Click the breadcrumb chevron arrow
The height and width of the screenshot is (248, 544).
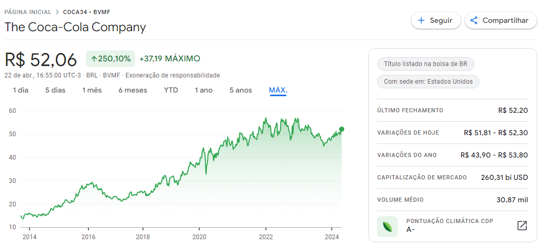57,12
